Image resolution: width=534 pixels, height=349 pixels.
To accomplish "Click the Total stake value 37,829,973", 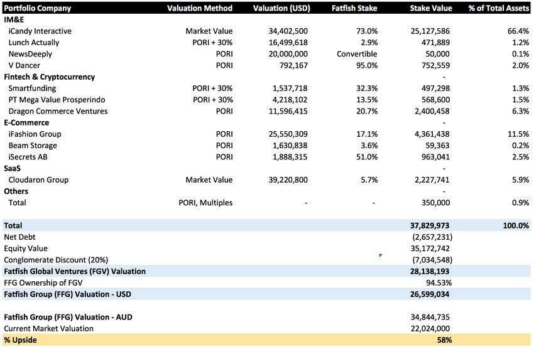I will point(430,225).
